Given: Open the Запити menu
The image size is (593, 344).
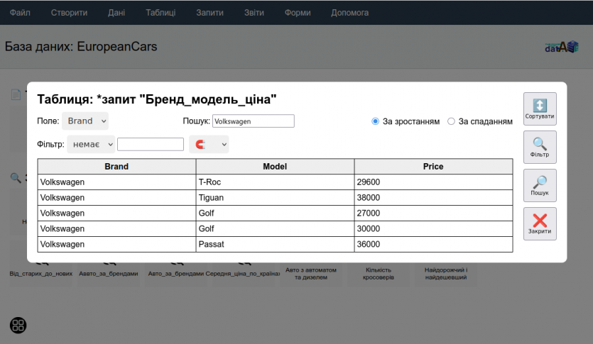Looking at the screenshot, I should pos(210,13).
